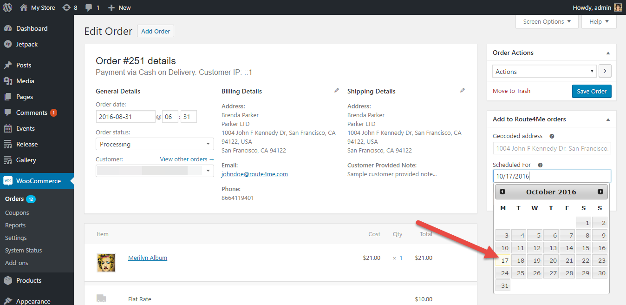The image size is (626, 305).
Task: Pick October 17 in the calendar
Action: point(503,260)
